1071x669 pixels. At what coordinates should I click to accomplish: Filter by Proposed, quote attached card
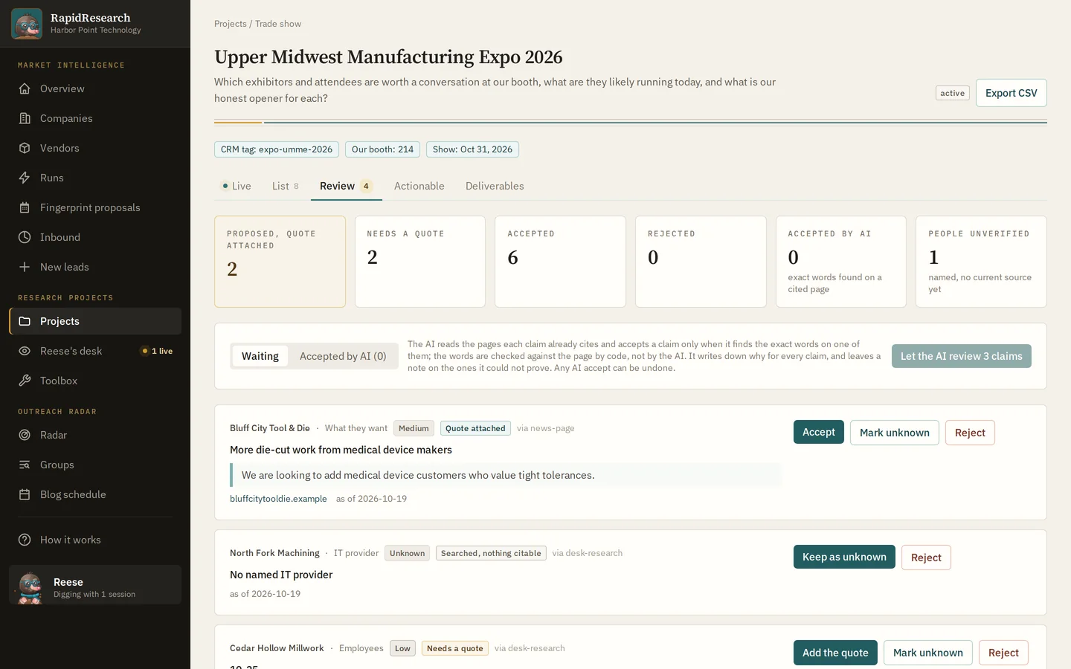(x=280, y=262)
